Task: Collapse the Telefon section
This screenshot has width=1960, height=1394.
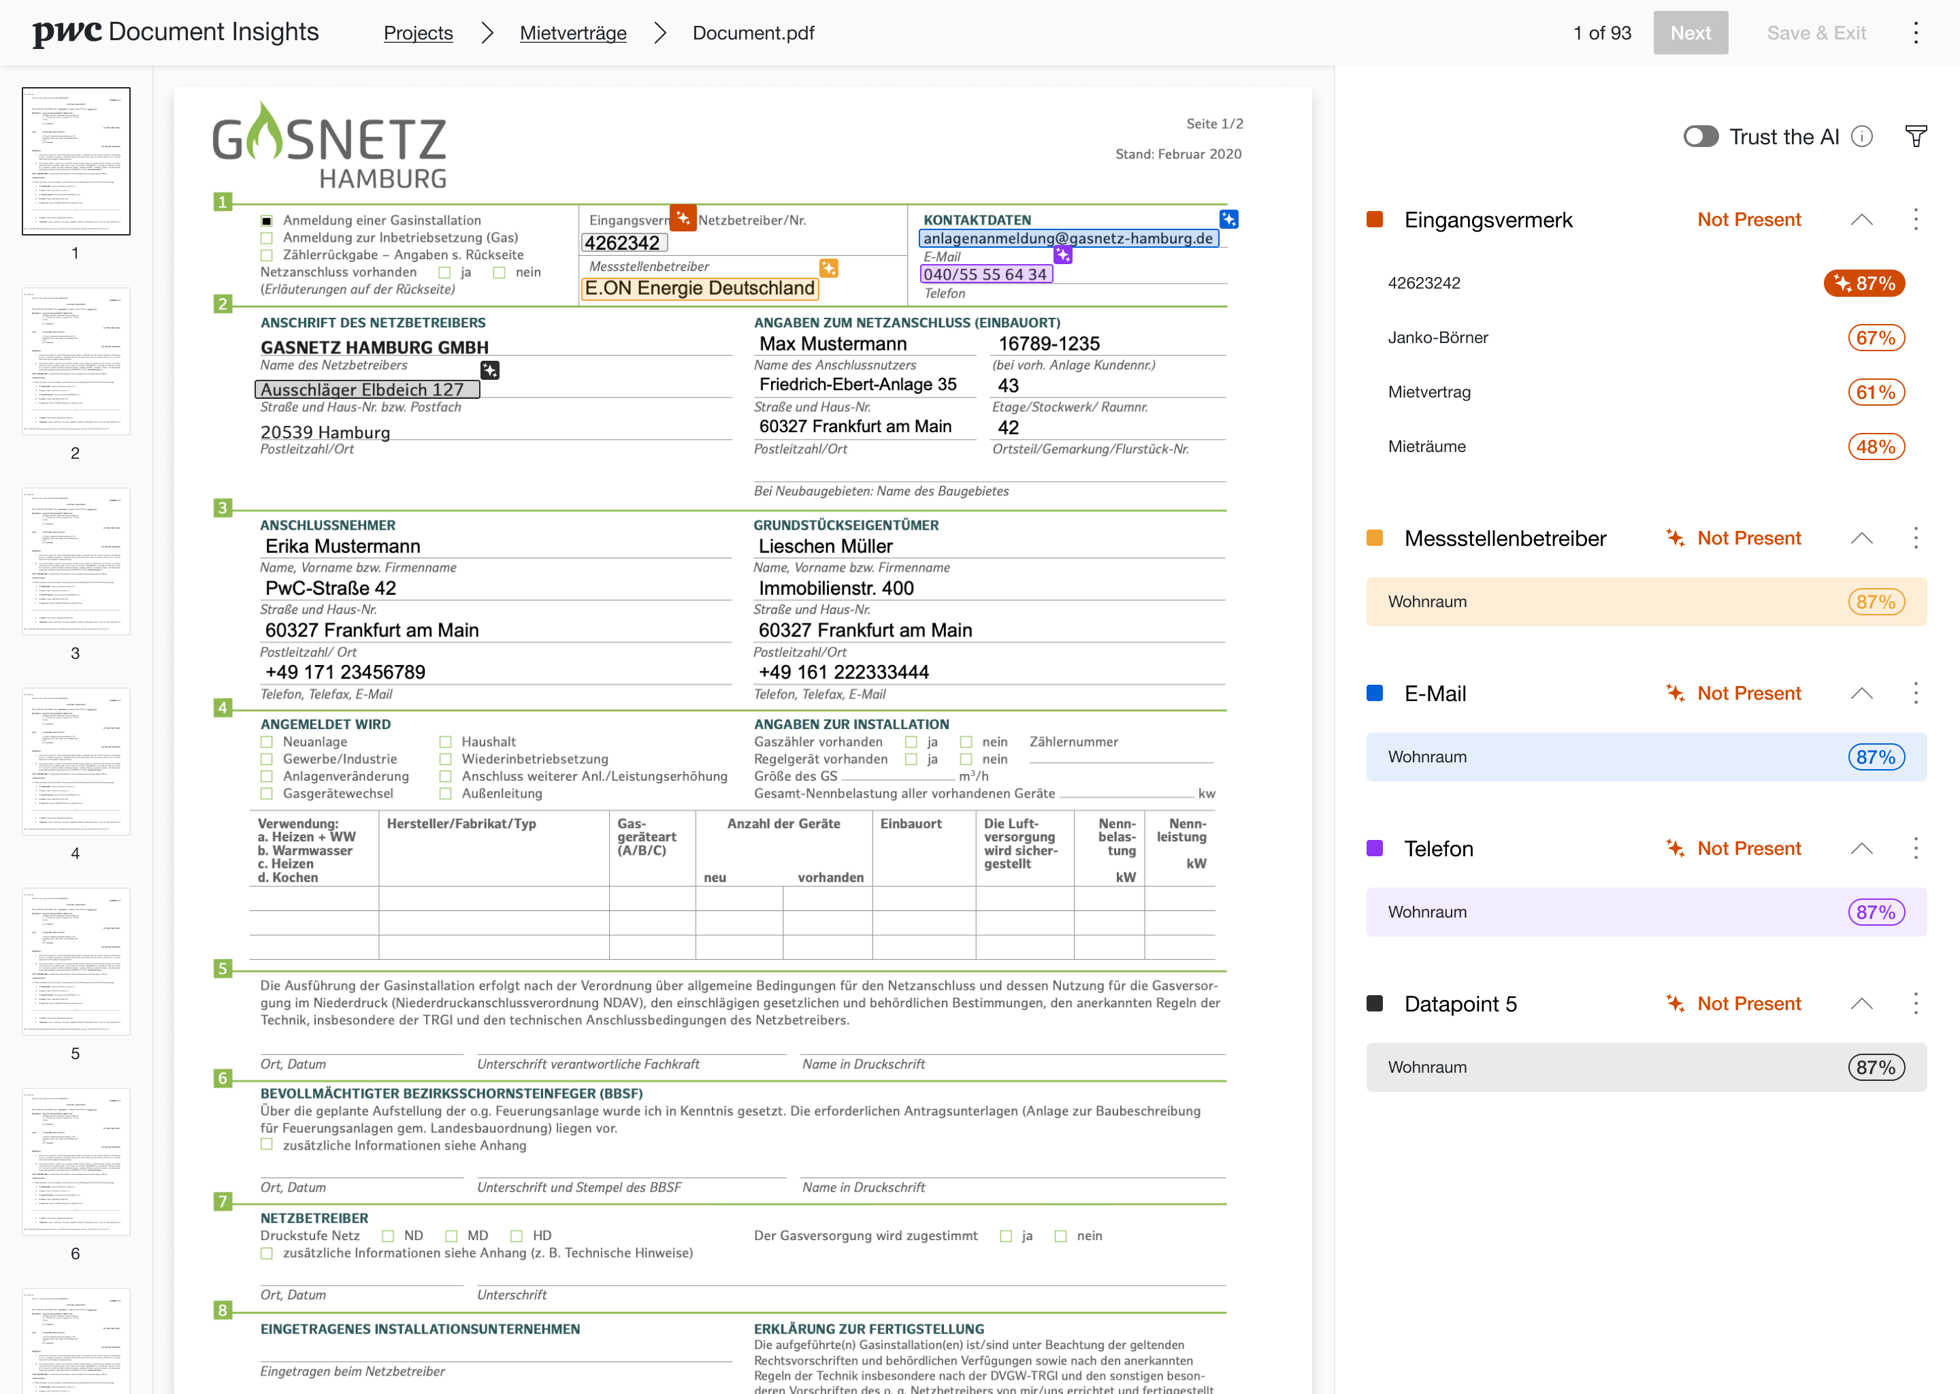Action: [1861, 849]
